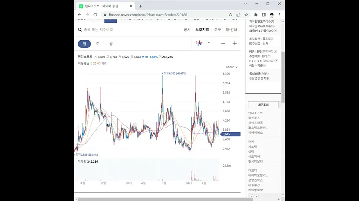The width and height of the screenshot is (359, 201).
Task: Click the Google icon in the address bar
Action: (x=230, y=15)
